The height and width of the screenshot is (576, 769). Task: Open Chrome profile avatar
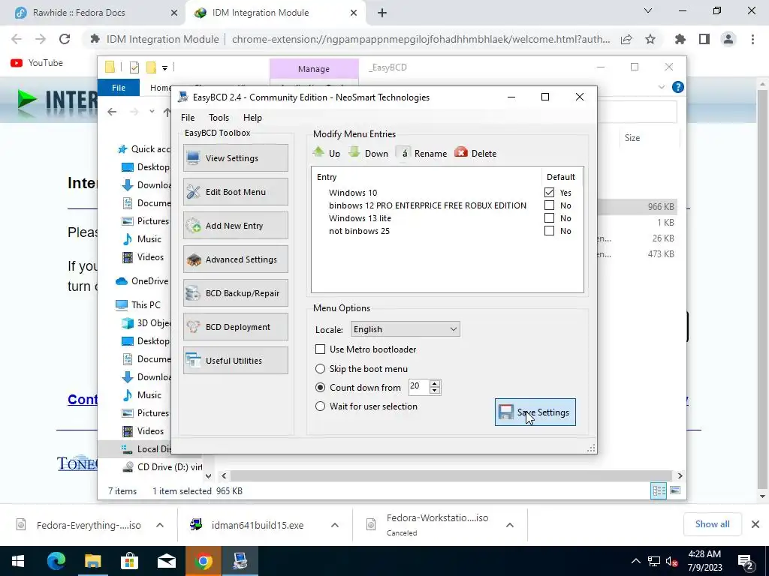(728, 39)
